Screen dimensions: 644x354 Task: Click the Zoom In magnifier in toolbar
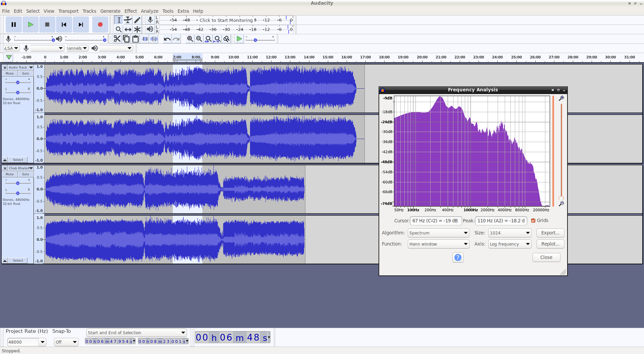tap(190, 39)
